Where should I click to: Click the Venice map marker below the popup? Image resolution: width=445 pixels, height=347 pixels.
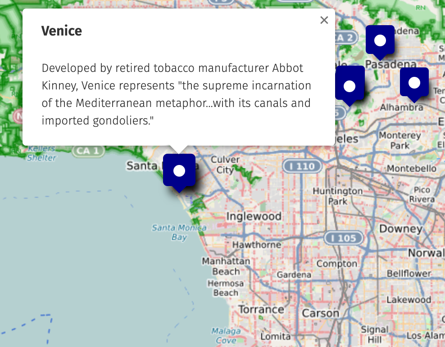coord(179,171)
